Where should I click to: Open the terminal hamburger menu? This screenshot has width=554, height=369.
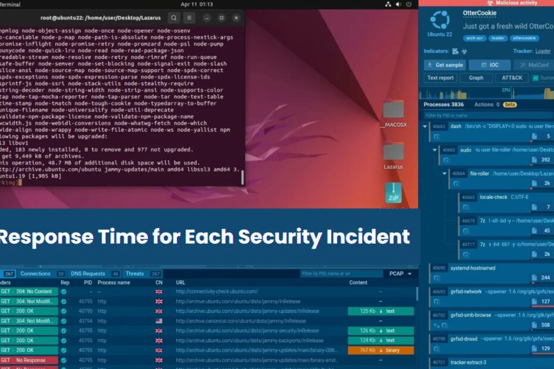[189, 18]
